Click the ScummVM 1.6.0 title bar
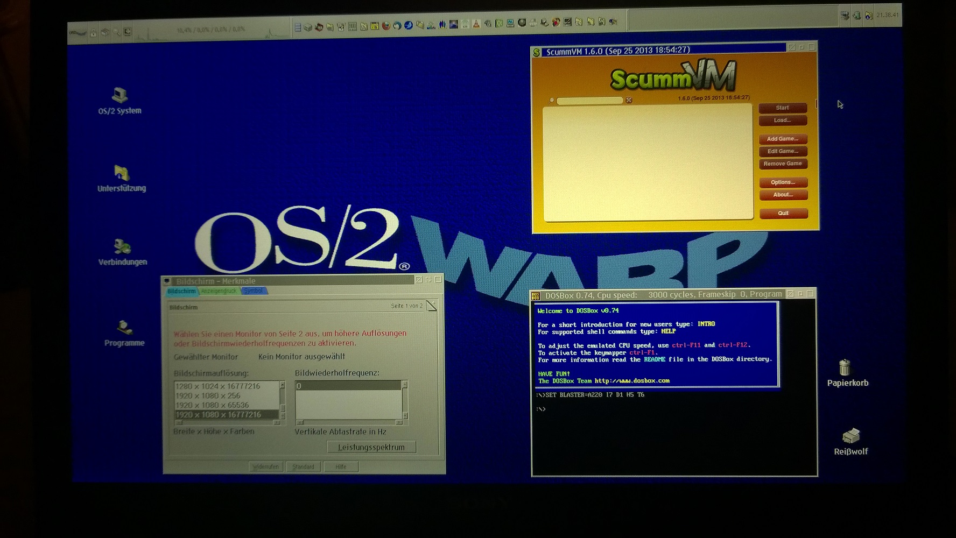This screenshot has width=956, height=538. point(665,51)
